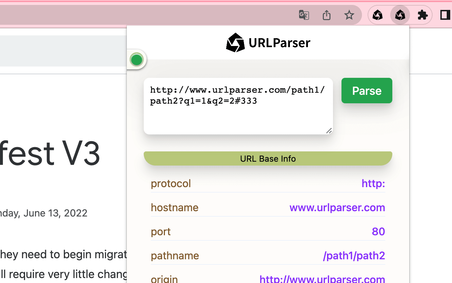Bookmark the page with the star icon
This screenshot has width=452, height=283.
coord(349,15)
